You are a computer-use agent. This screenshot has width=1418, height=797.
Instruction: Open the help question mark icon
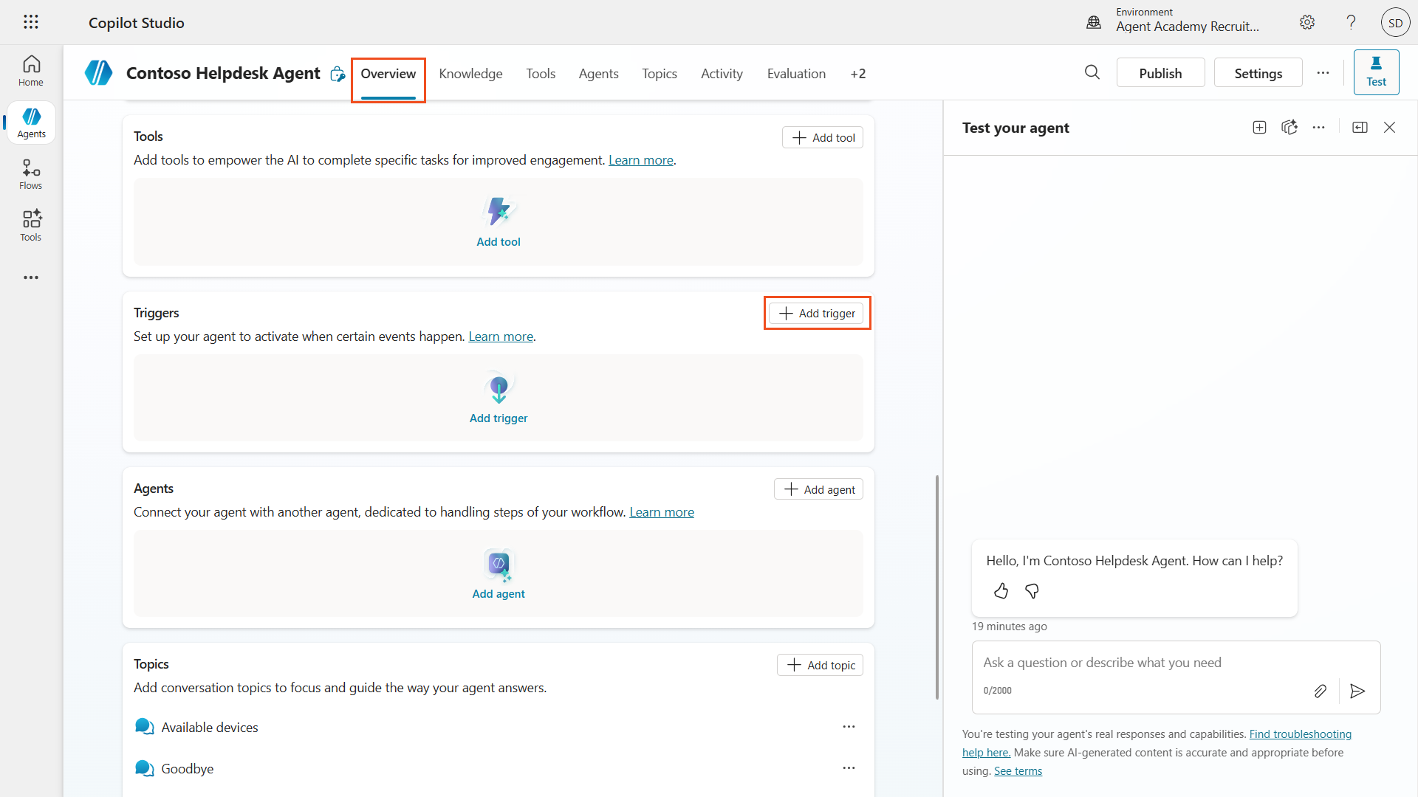pos(1351,22)
